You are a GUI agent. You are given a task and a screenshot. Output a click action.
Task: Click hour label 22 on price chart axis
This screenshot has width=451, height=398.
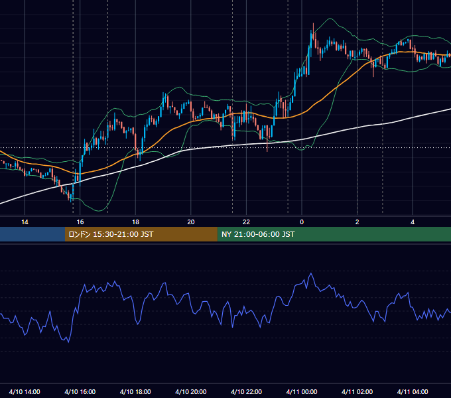246,222
